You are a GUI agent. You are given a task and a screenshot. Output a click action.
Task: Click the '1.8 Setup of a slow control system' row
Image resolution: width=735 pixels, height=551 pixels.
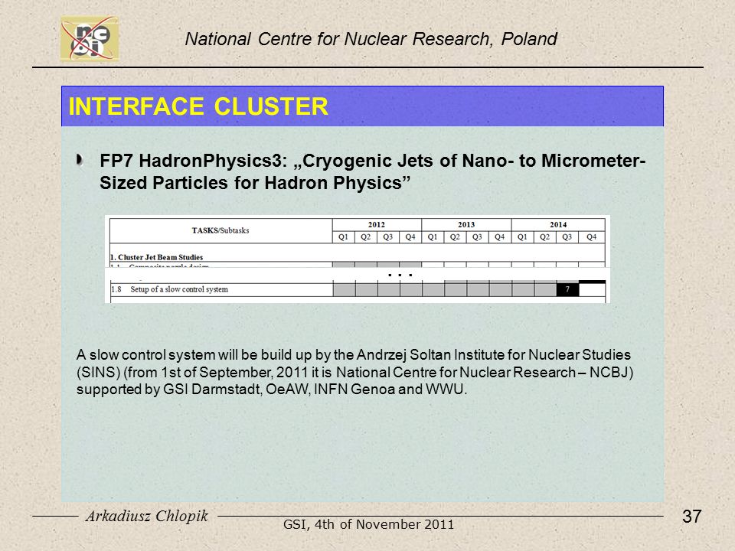point(358,289)
